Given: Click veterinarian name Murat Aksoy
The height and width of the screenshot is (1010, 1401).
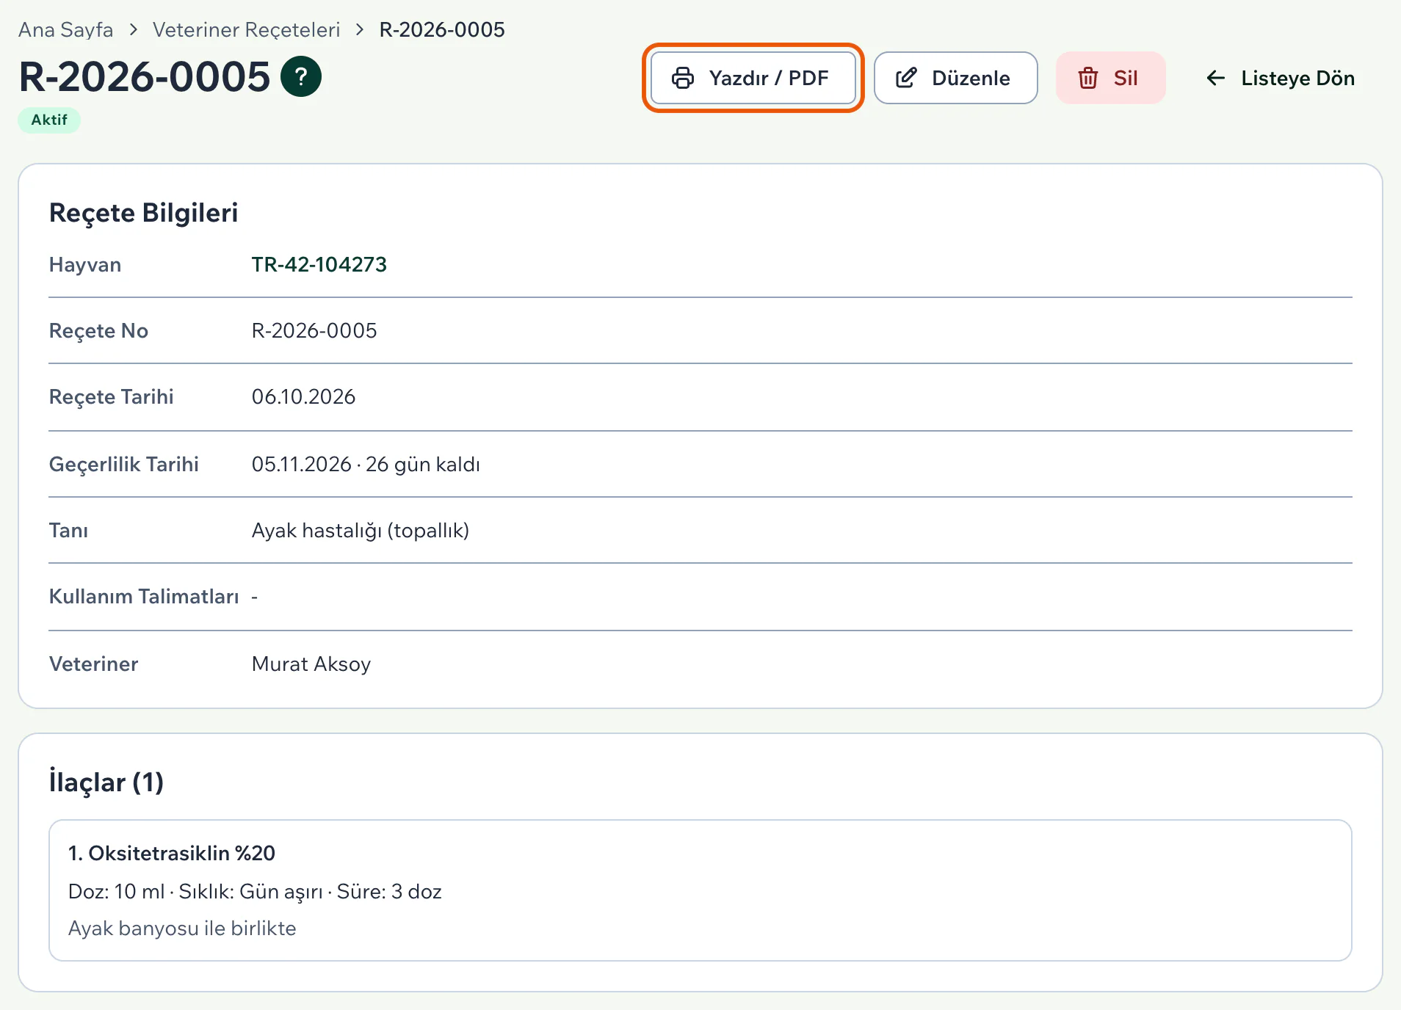Looking at the screenshot, I should pos(311,664).
